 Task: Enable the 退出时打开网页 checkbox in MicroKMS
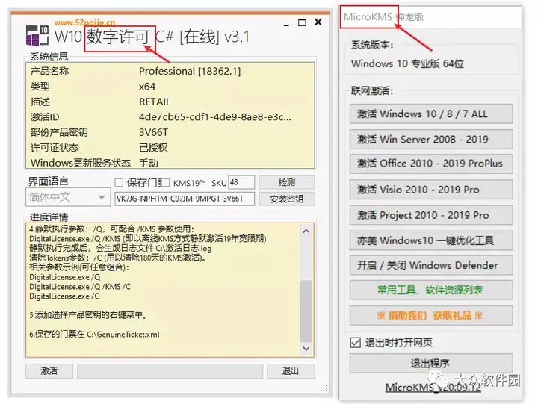click(355, 342)
